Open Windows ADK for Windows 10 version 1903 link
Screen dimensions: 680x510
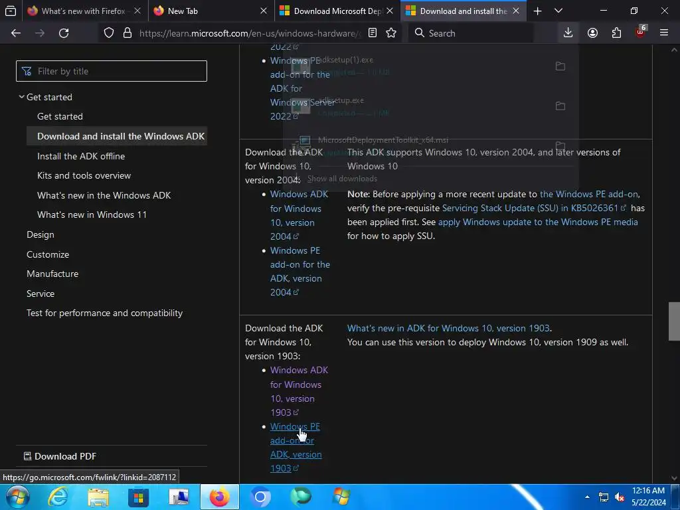pos(299,391)
